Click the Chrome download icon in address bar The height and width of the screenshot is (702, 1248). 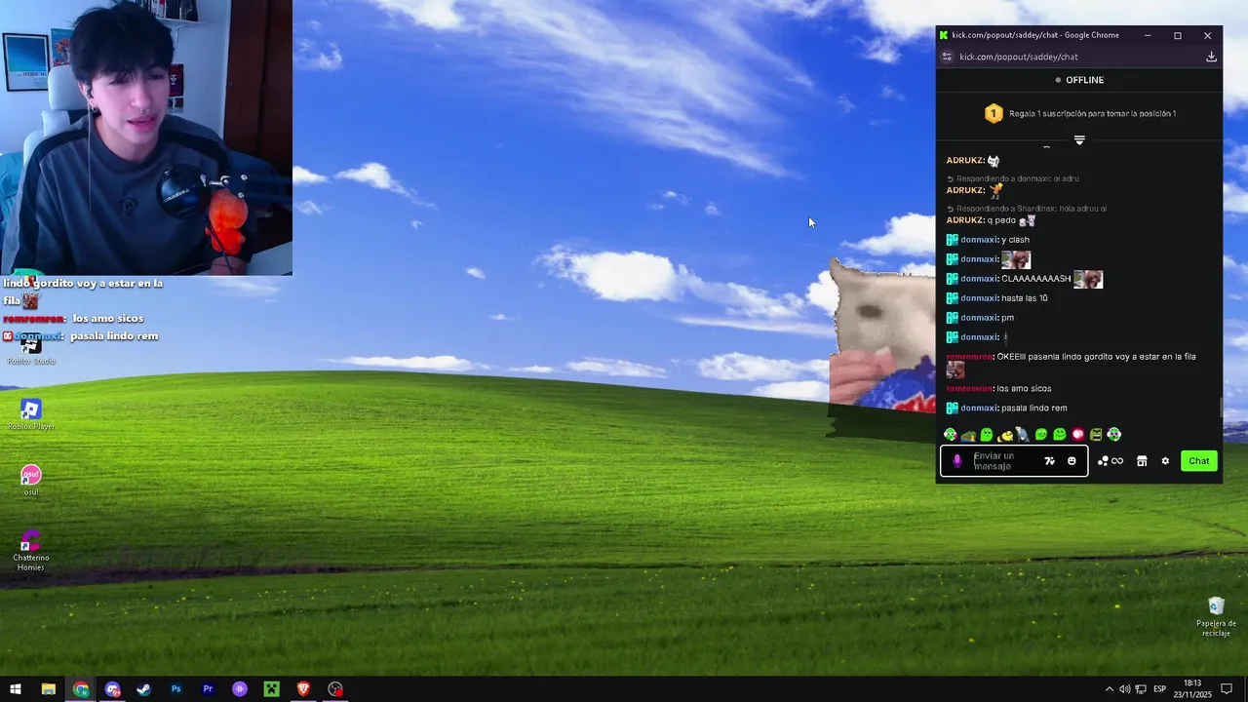point(1211,57)
